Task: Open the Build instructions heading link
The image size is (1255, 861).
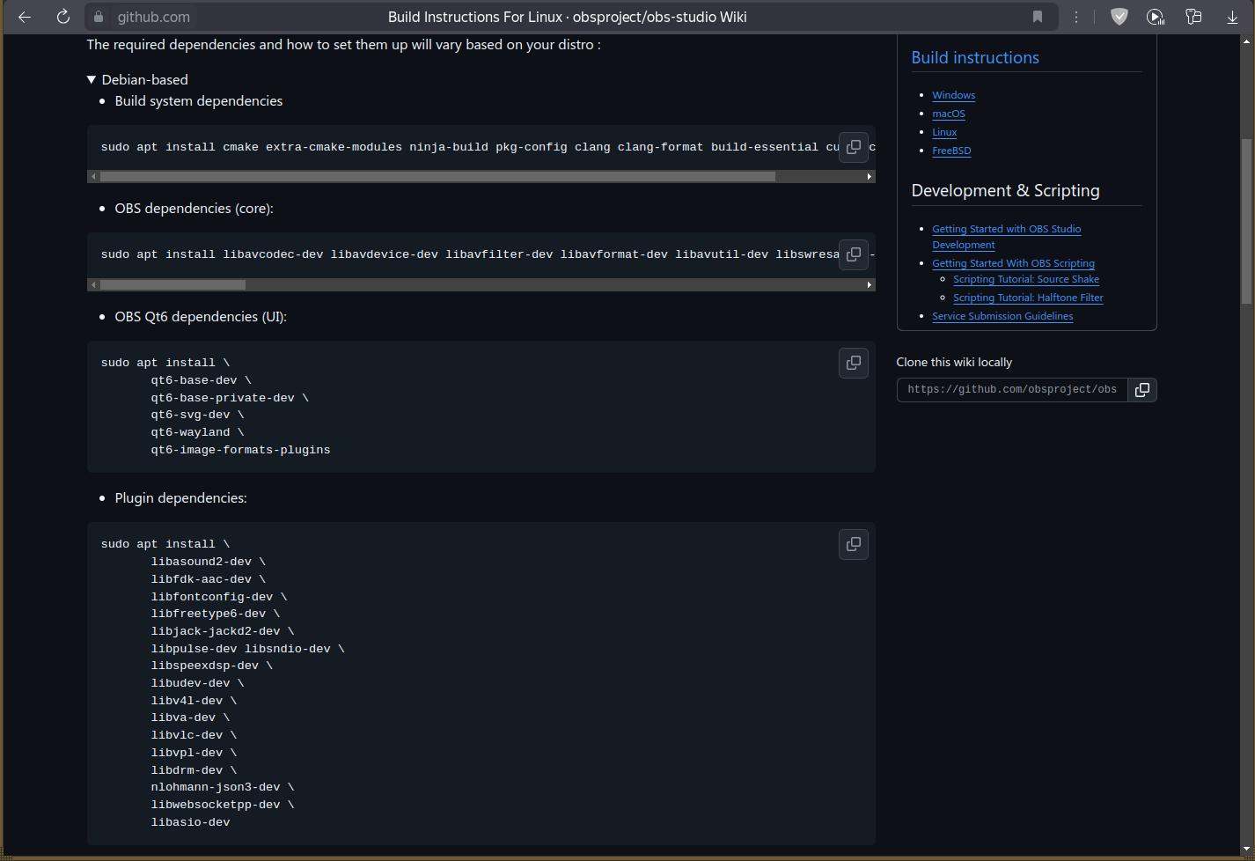Action: coord(975,57)
